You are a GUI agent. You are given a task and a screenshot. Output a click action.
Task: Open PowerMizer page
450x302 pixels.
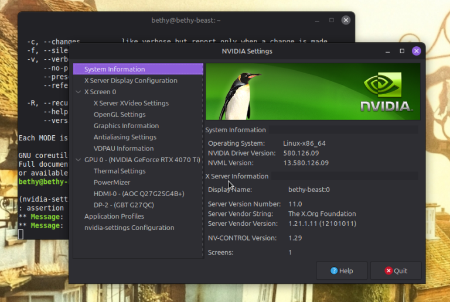point(112,183)
